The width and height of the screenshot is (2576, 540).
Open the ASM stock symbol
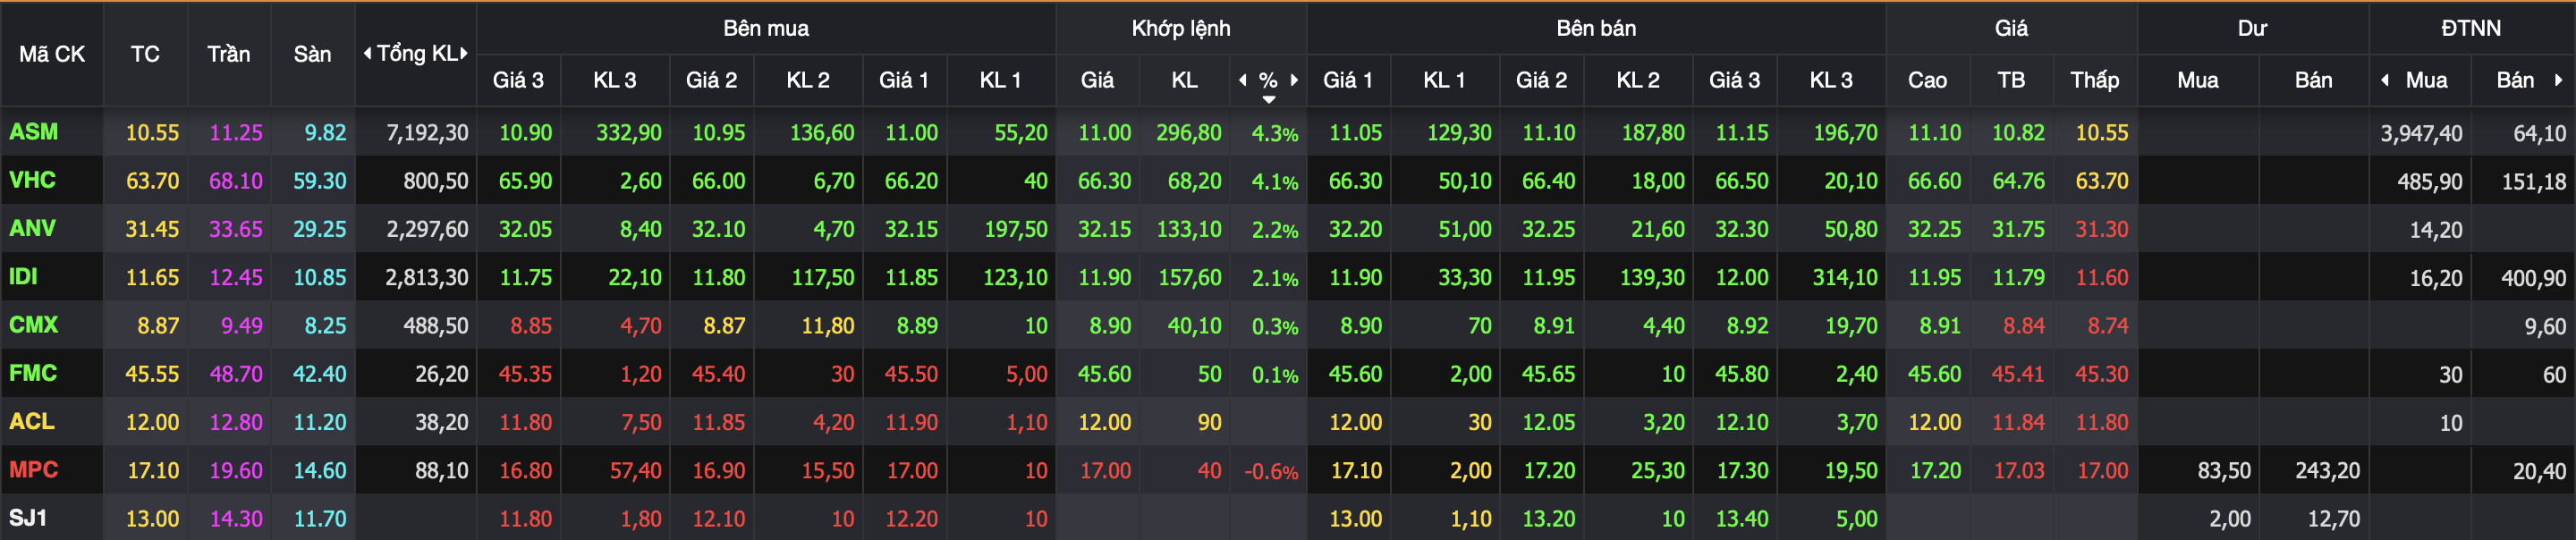34,132
